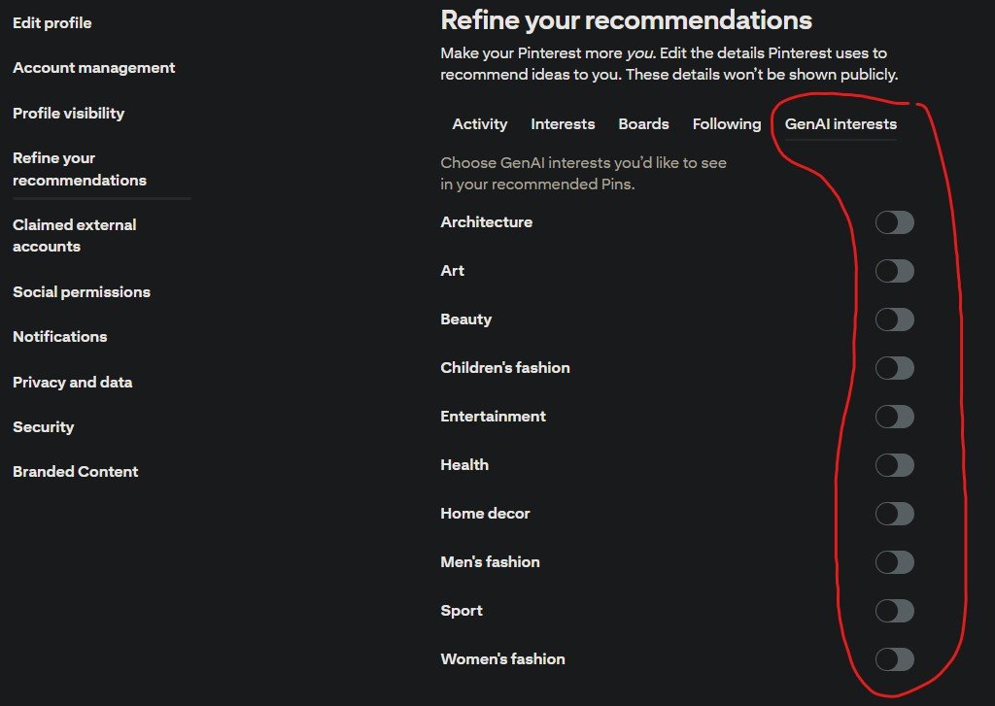
Task: Turn on Men's fashion toggle
Action: coord(894,562)
